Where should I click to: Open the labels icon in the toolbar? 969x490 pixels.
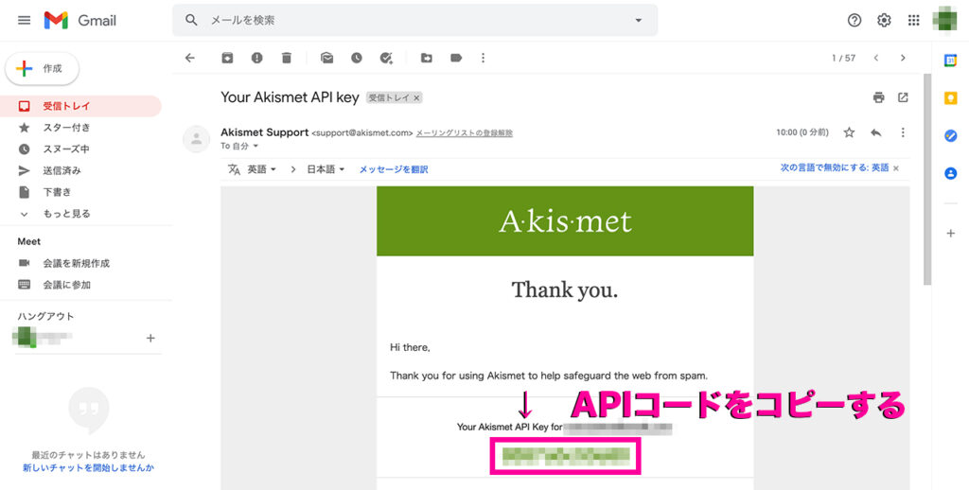456,58
